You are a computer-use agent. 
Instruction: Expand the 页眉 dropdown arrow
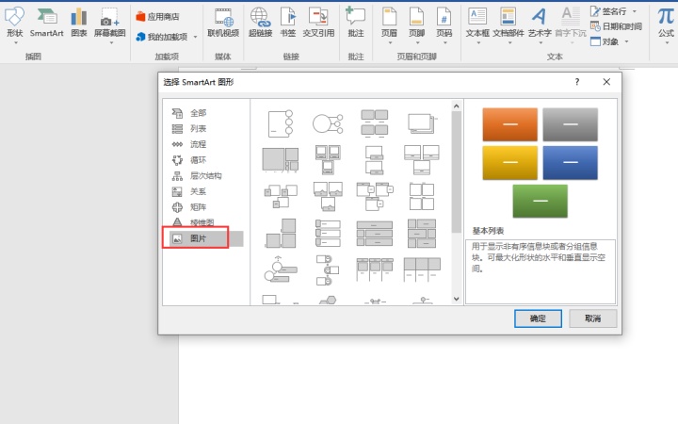pos(390,42)
